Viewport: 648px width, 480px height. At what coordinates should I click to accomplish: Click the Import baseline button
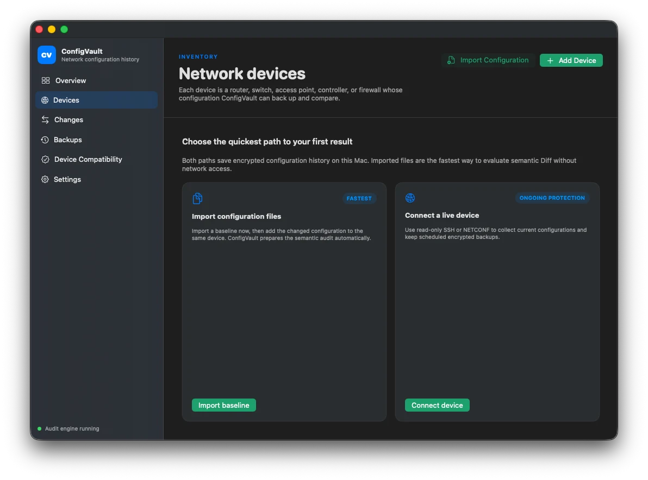tap(223, 405)
